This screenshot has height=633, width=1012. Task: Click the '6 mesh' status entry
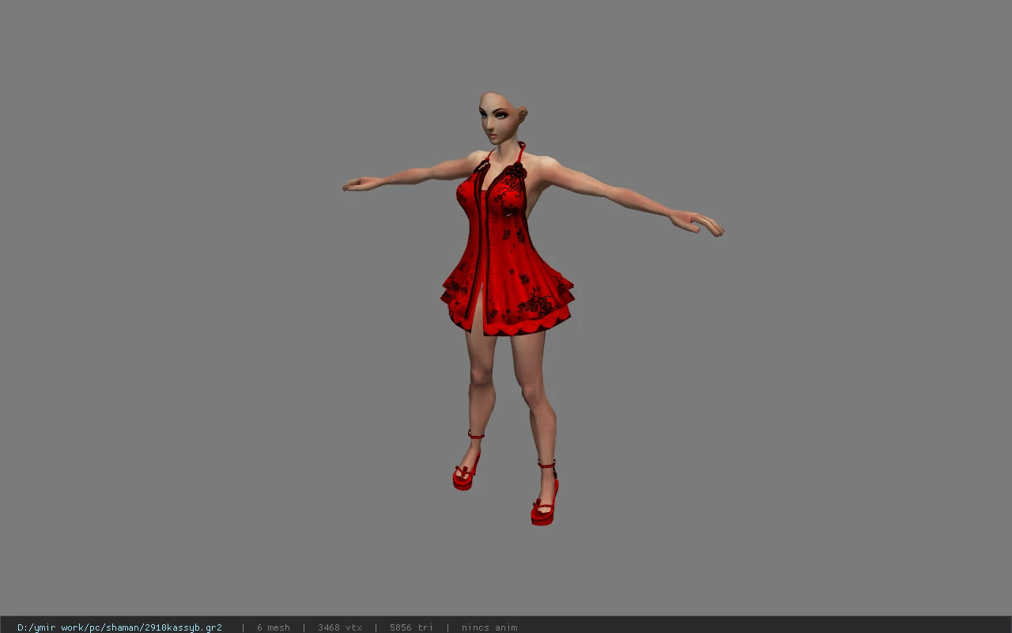click(273, 627)
